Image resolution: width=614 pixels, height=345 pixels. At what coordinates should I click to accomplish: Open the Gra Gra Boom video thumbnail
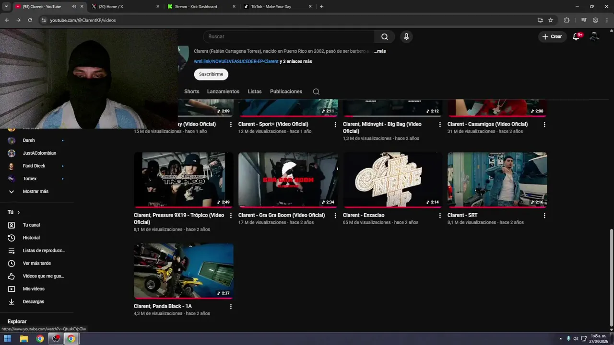pos(288,180)
